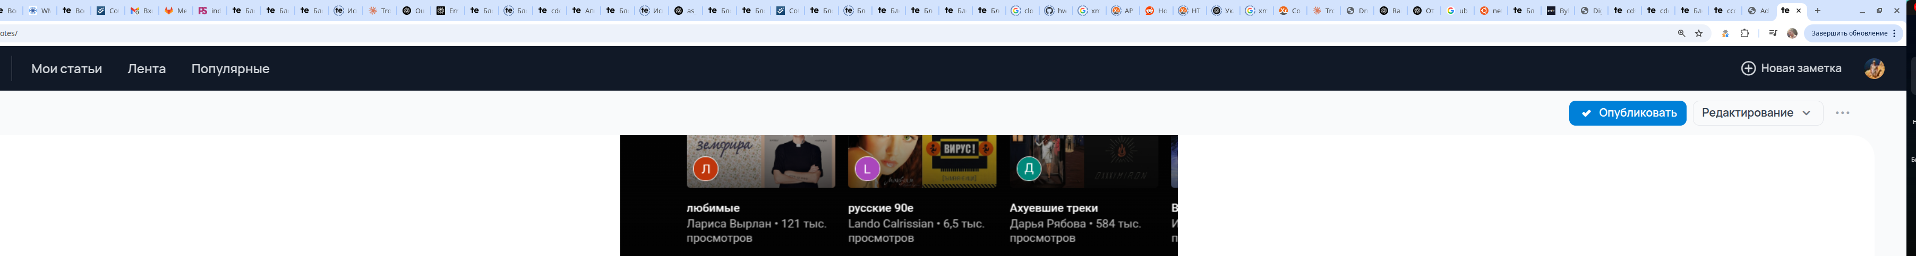Close the active browser tab
Viewport: 1916px width, 256px height.
point(1799,11)
